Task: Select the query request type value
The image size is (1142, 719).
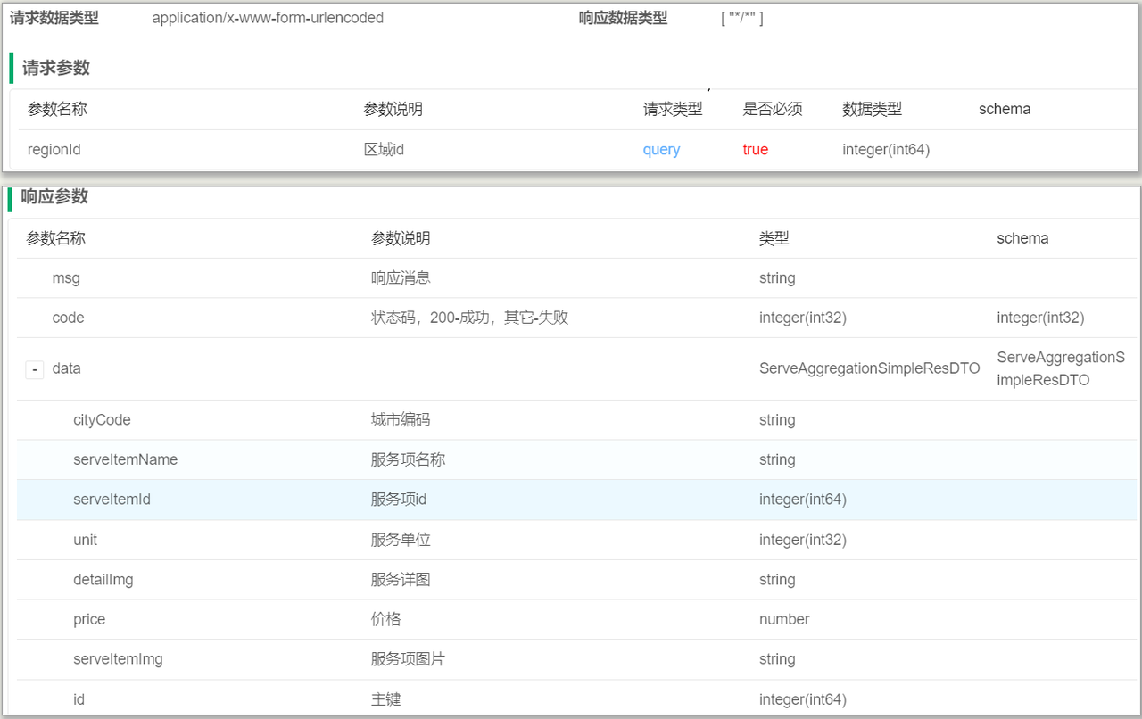Action: click(x=661, y=150)
